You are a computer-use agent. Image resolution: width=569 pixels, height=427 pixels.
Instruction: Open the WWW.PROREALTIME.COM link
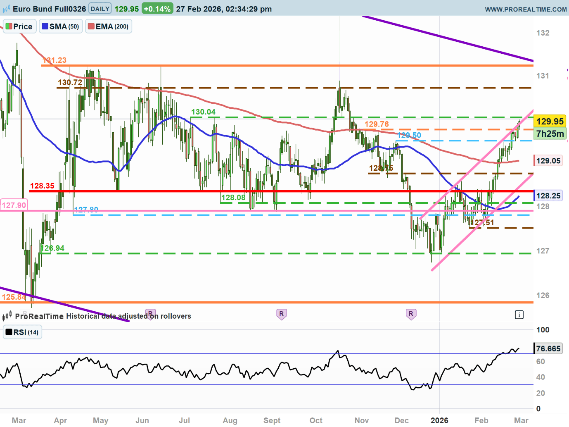coord(526,9)
